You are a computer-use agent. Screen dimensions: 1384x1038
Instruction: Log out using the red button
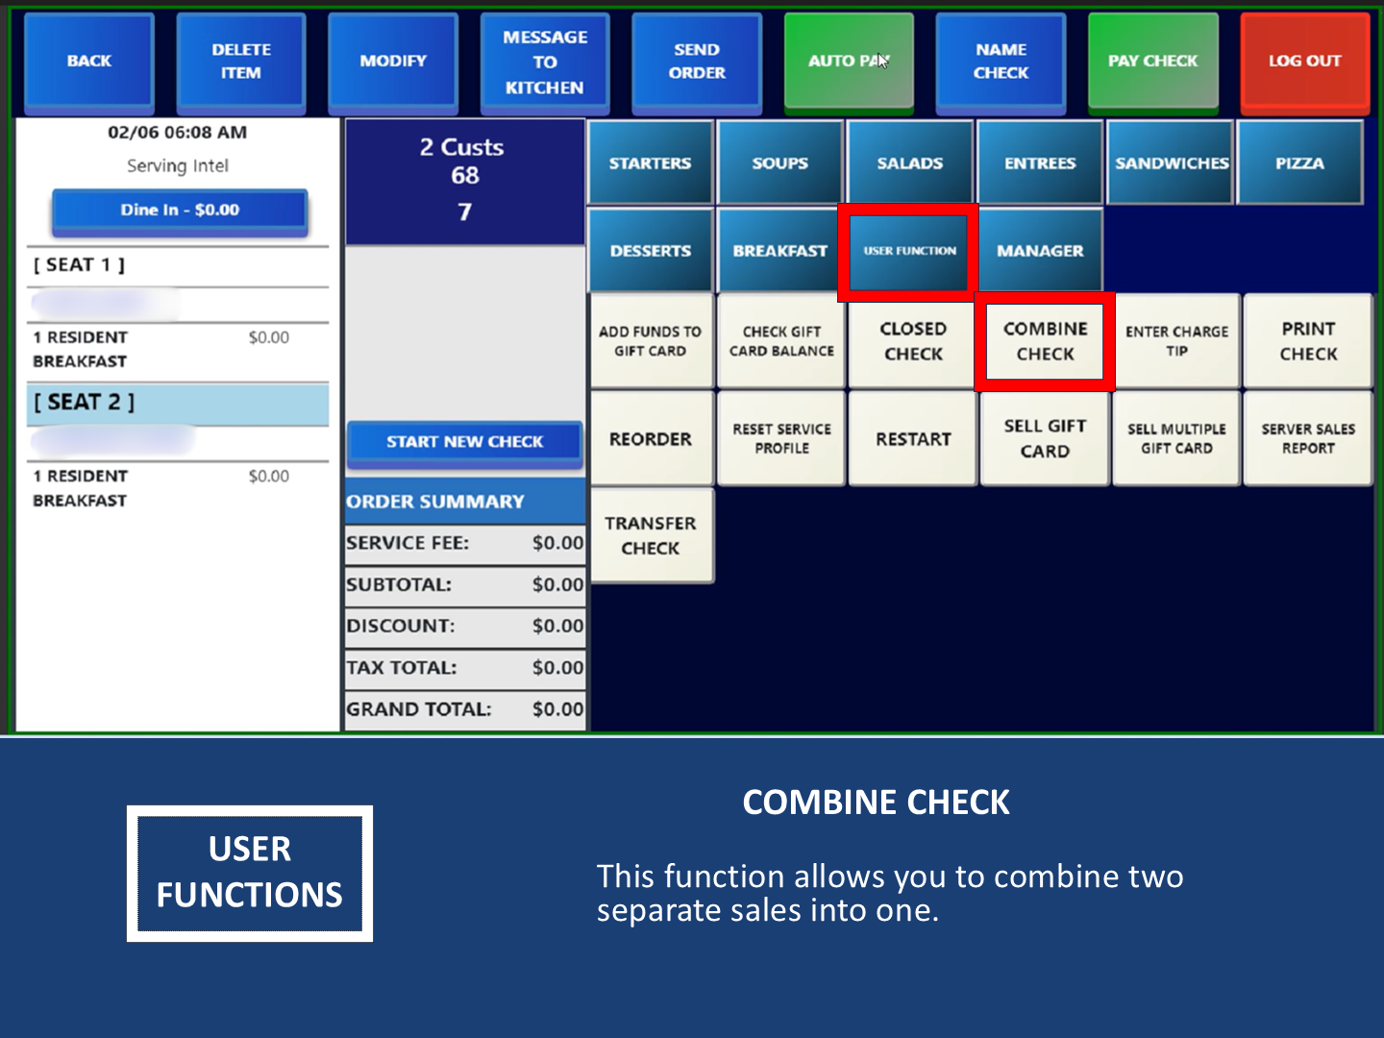(x=1303, y=61)
